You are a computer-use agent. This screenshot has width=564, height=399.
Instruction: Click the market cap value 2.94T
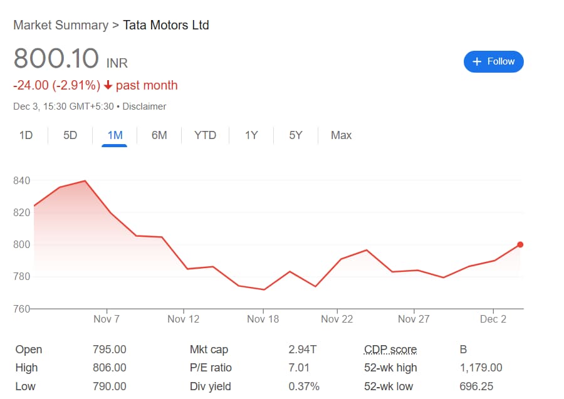pyautogui.click(x=303, y=350)
